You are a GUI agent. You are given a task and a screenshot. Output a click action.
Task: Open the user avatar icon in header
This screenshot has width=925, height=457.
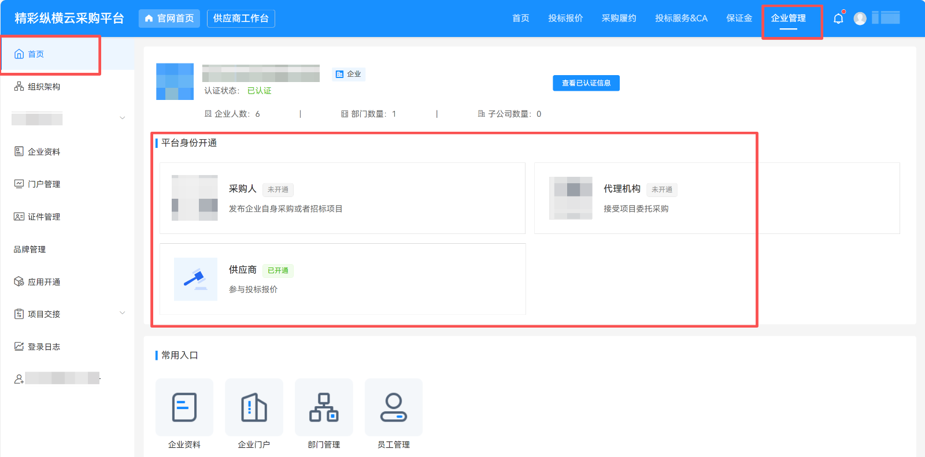point(860,18)
